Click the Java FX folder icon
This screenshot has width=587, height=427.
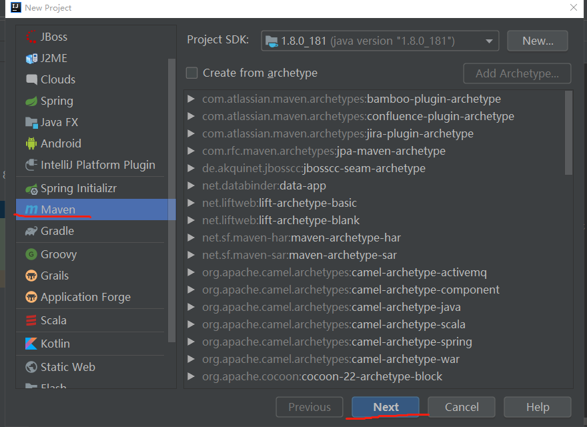click(x=31, y=123)
